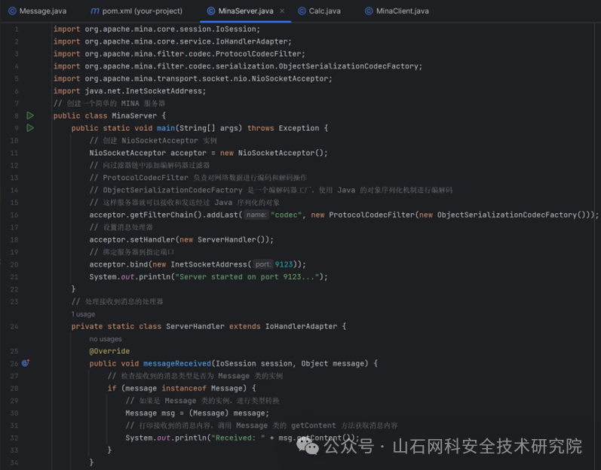Click the 9123 port number literal
The width and height of the screenshot is (601, 470).
(284, 264)
